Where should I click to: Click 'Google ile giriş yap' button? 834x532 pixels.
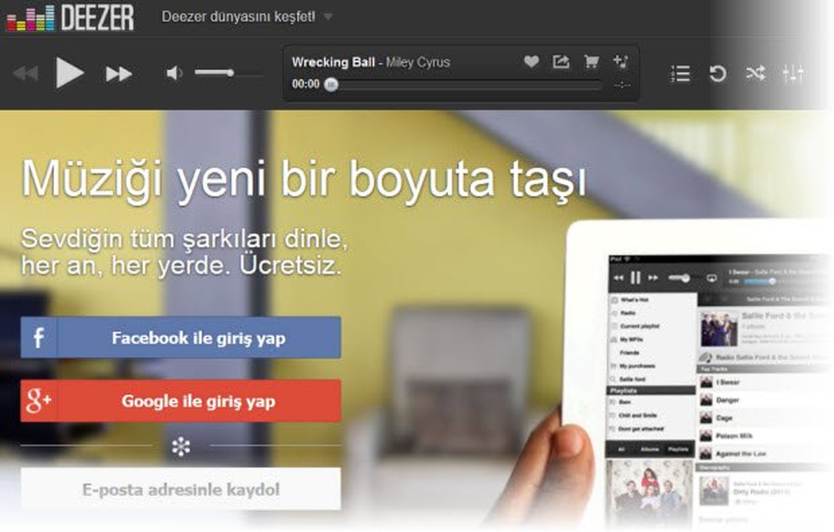coord(181,401)
